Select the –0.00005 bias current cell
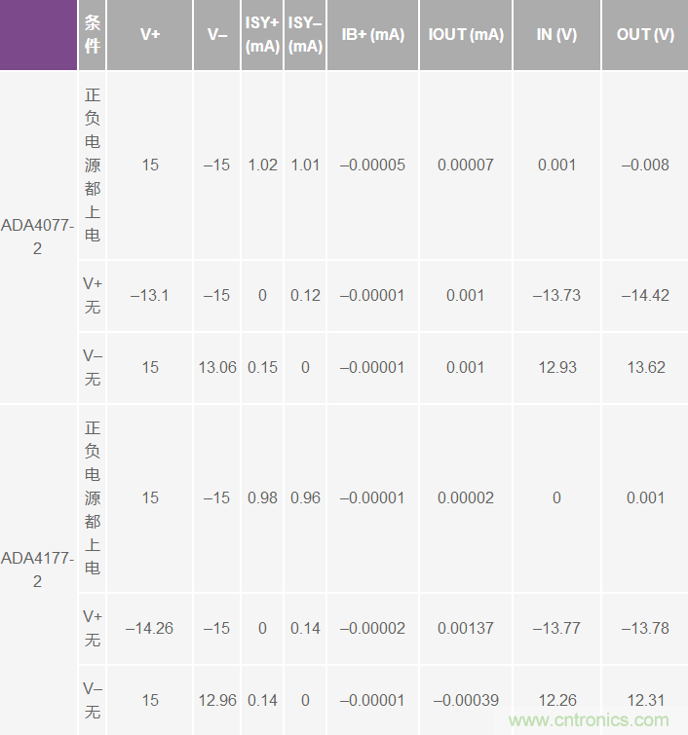The image size is (688, 735). (x=372, y=165)
